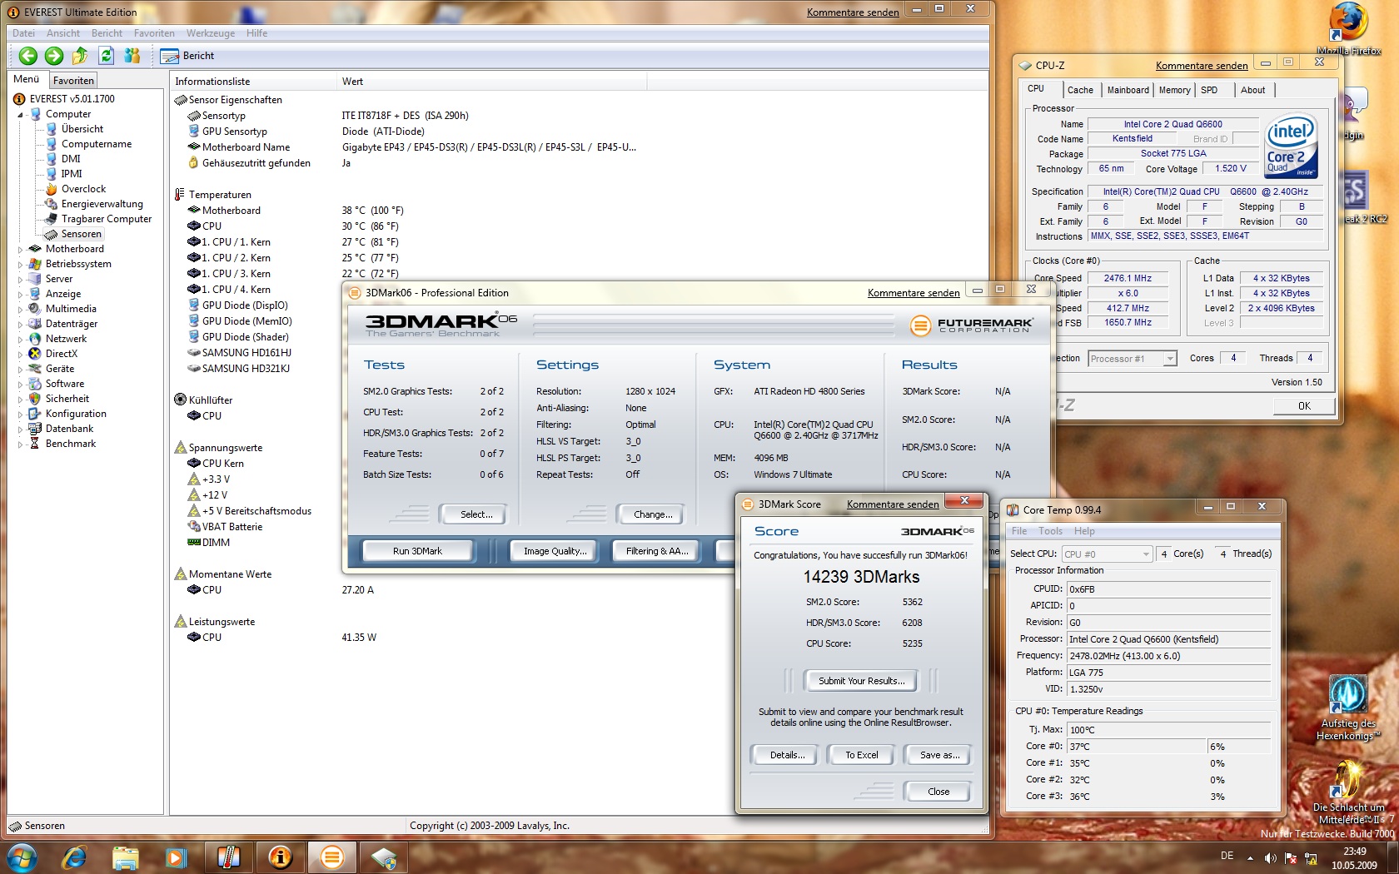Switch to the Favoriten tab
Viewport: 1399px width, 874px height.
(73, 81)
